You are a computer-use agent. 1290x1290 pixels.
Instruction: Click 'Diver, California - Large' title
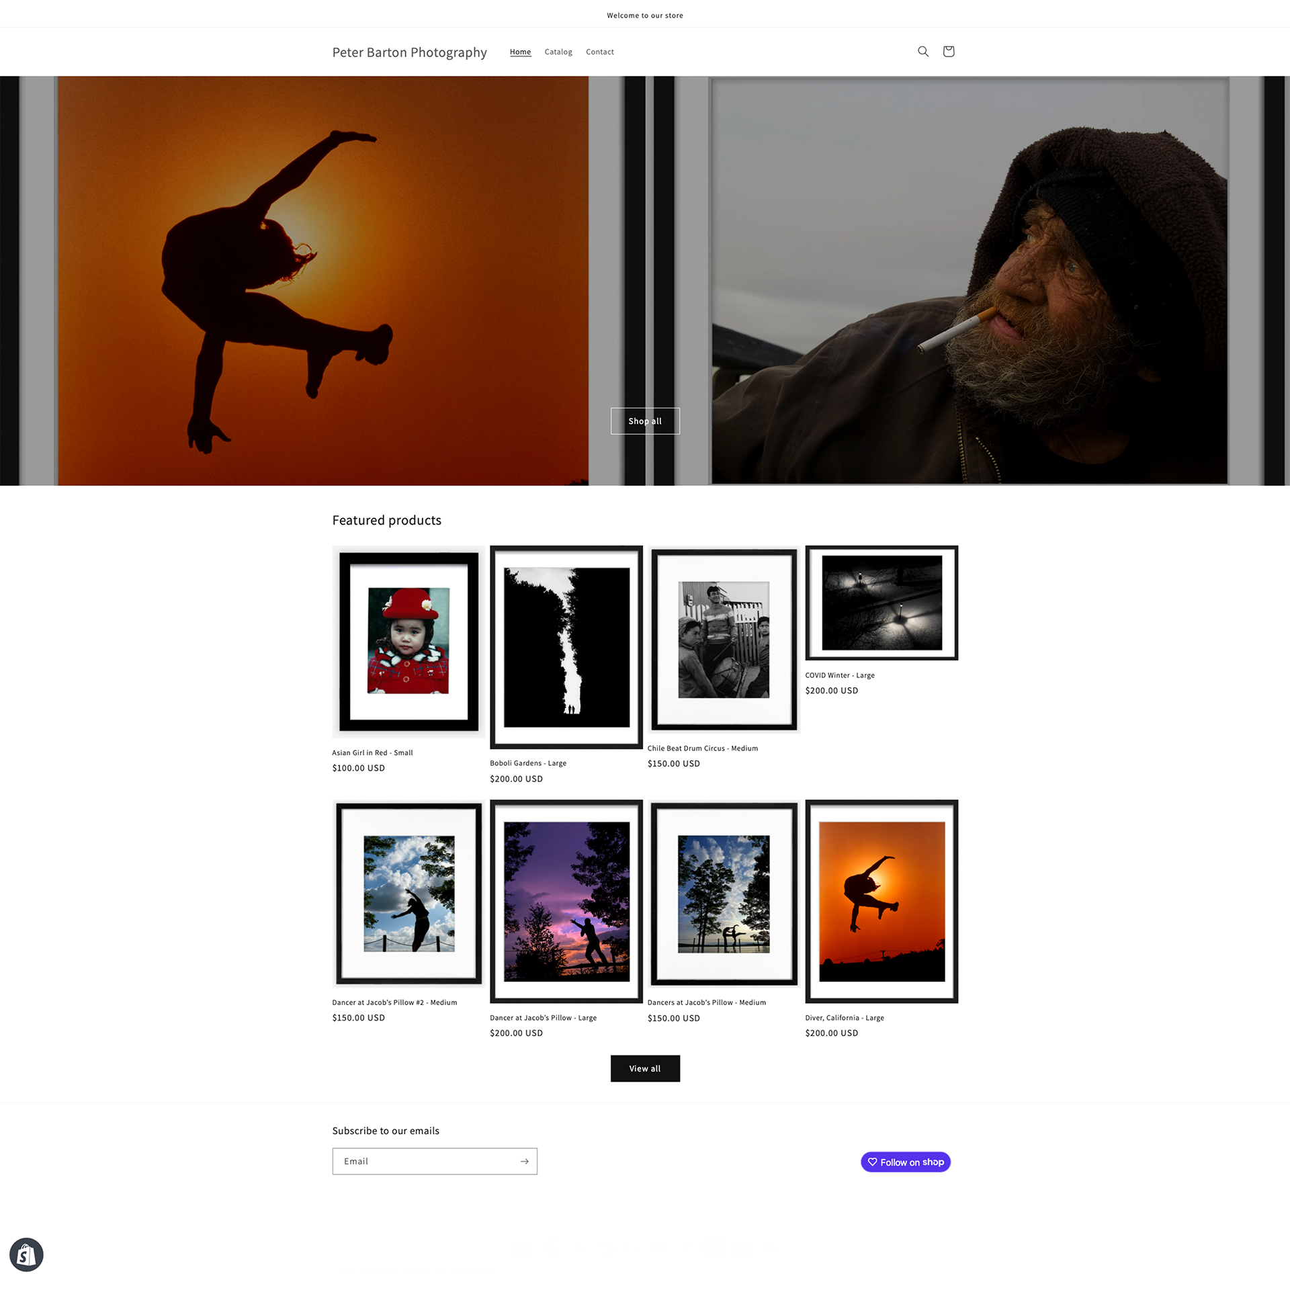(845, 1018)
